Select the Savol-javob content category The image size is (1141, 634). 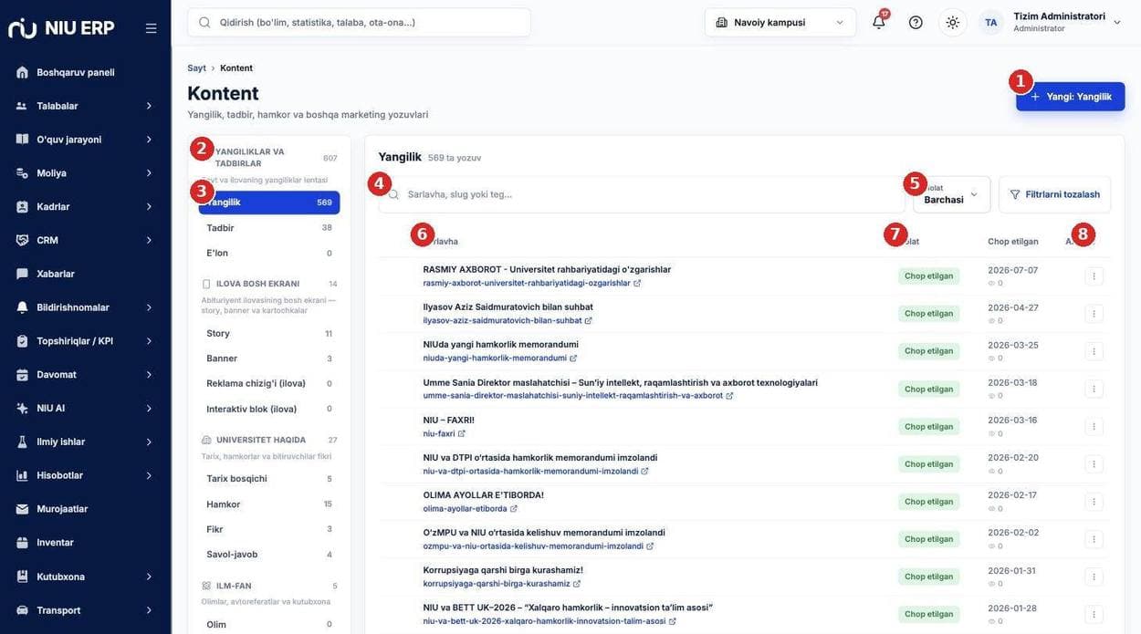tap(269, 555)
